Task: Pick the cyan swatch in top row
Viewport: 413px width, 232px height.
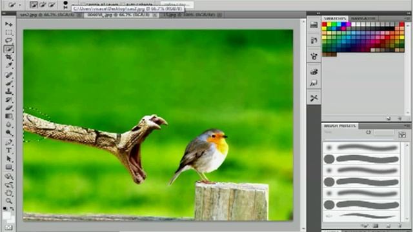Action: point(339,24)
